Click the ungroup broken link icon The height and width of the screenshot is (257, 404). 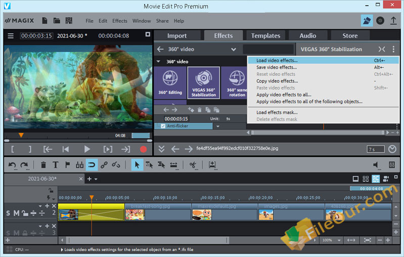pos(116,165)
